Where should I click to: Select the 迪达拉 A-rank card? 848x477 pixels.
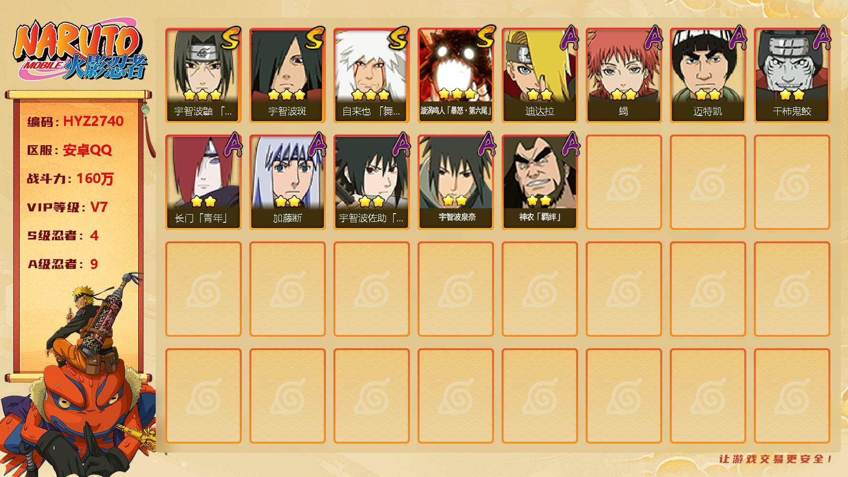(x=540, y=75)
